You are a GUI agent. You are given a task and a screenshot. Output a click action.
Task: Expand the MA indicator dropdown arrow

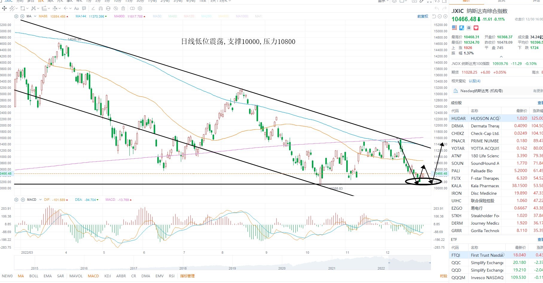point(35,16)
